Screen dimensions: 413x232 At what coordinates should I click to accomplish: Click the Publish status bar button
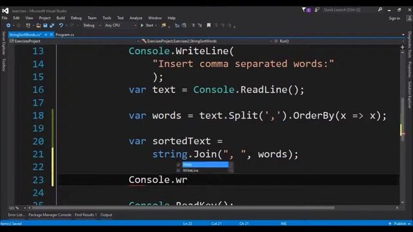[x=400, y=224]
